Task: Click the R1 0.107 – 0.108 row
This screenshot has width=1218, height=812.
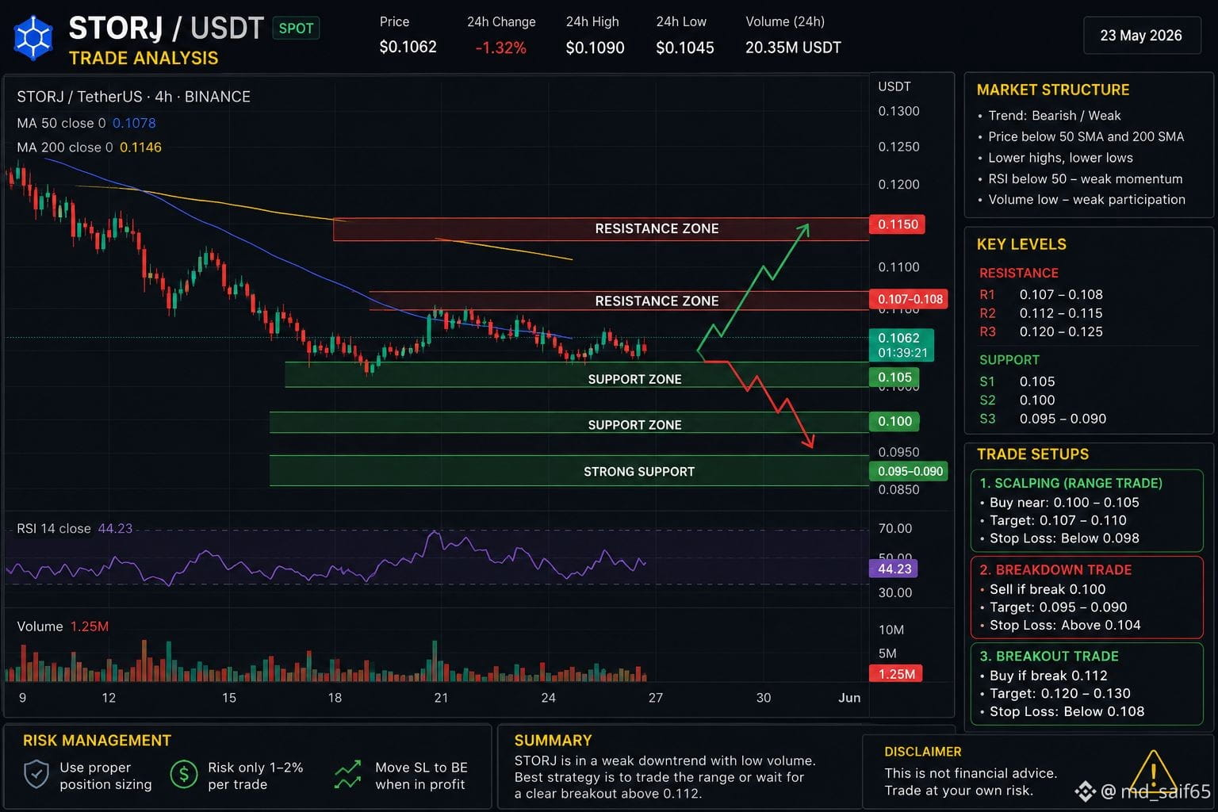Action: [x=1041, y=294]
